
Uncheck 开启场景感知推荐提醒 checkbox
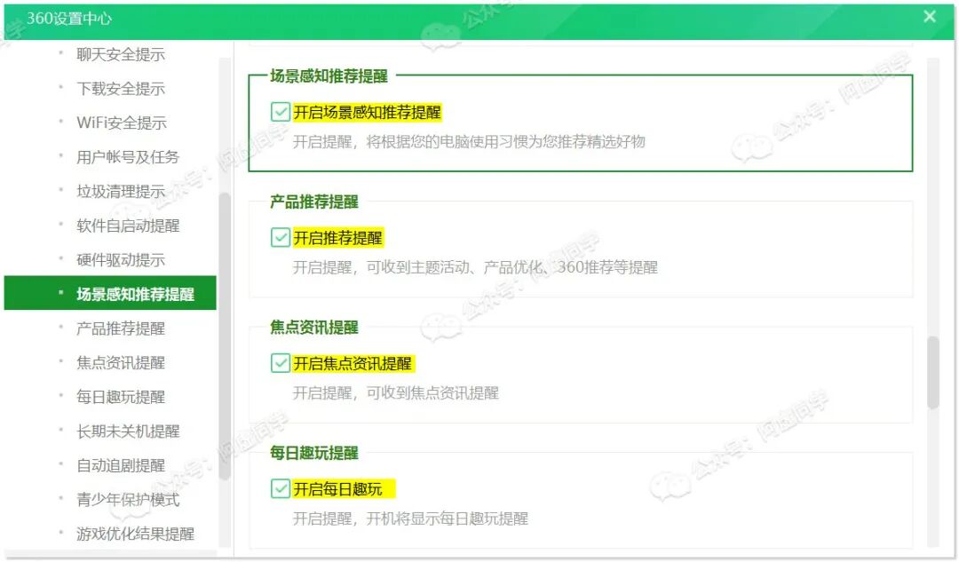coord(280,113)
